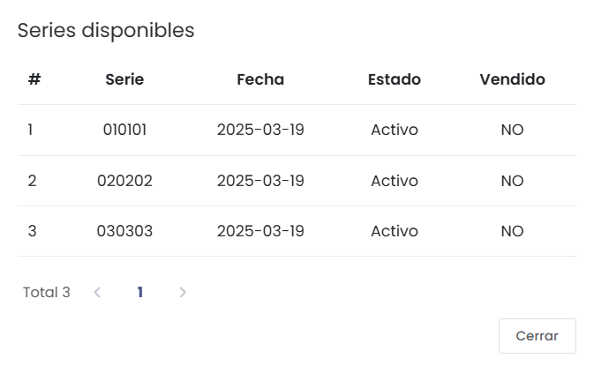Click the Cerrar button
This screenshot has width=594, height=381.
point(538,336)
